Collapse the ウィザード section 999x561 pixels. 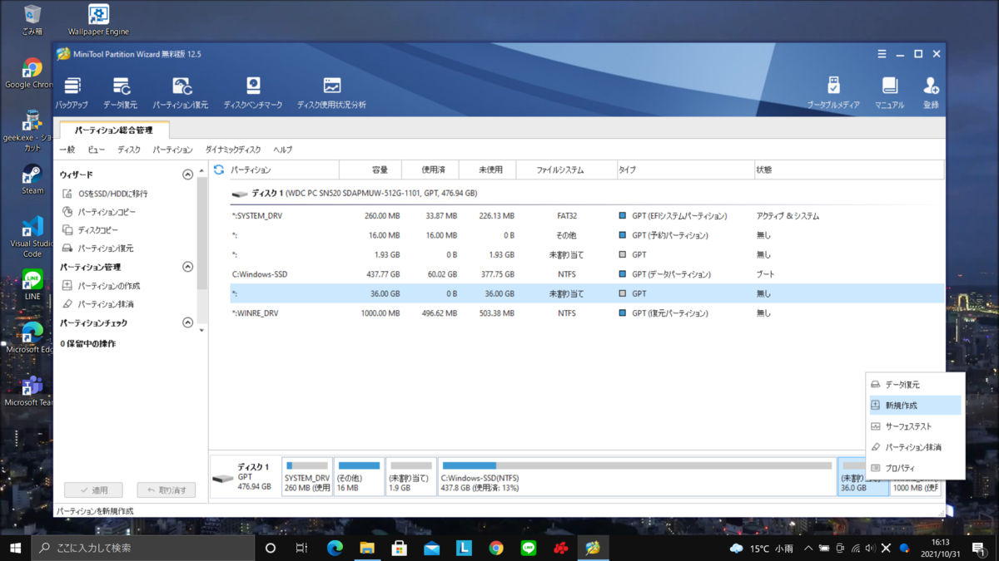[187, 175]
